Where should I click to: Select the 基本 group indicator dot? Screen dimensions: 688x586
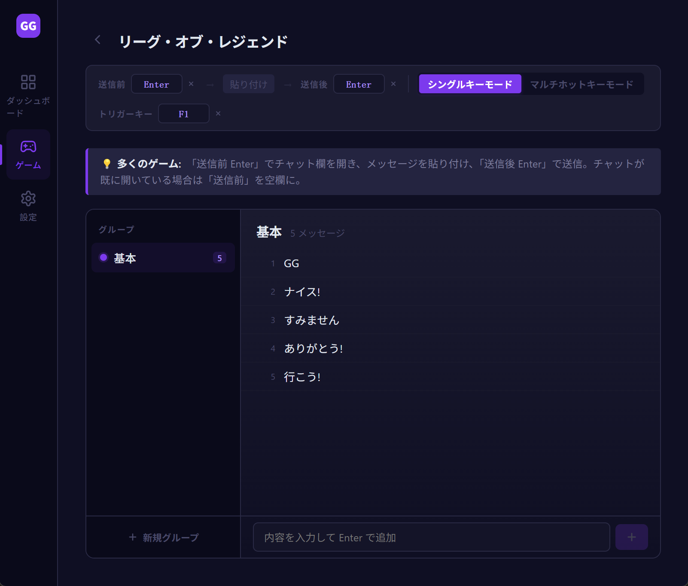click(x=103, y=258)
